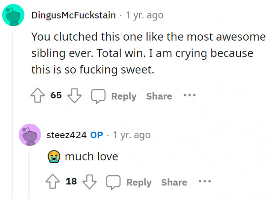Open more options on DingusMcFuckstain's comment
272x199 pixels.
pyautogui.click(x=190, y=95)
